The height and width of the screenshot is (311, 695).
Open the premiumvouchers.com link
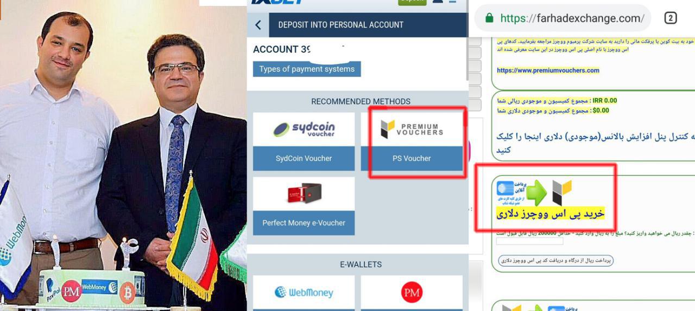coord(548,70)
